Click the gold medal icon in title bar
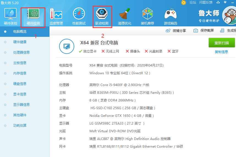Screen dimensions: 236x157 point(183,2)
